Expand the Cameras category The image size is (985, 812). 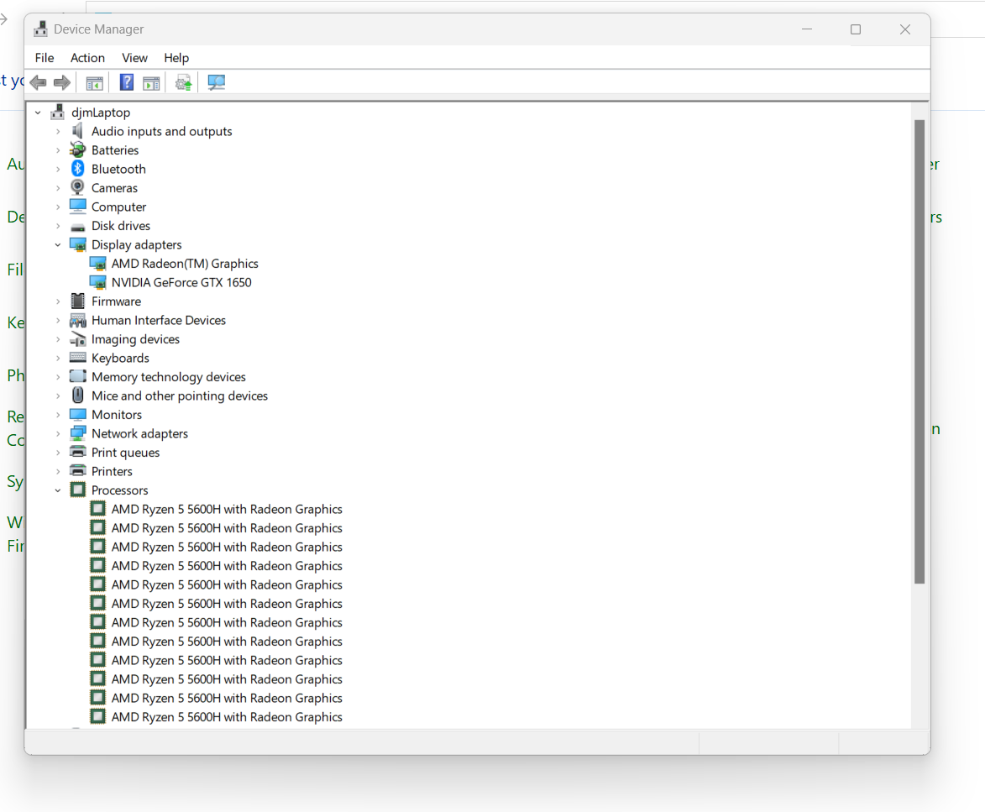[58, 188]
